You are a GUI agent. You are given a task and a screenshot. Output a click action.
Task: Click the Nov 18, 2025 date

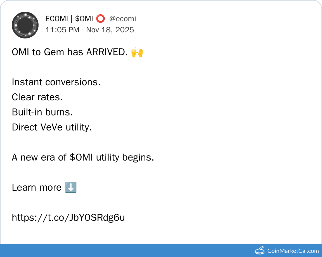[x=110, y=30]
